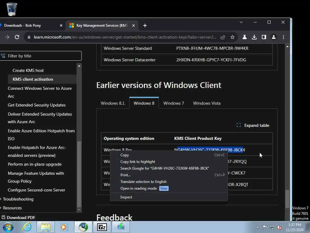View site info lock icon
This screenshot has width=310, height=233.
[x=29, y=37]
